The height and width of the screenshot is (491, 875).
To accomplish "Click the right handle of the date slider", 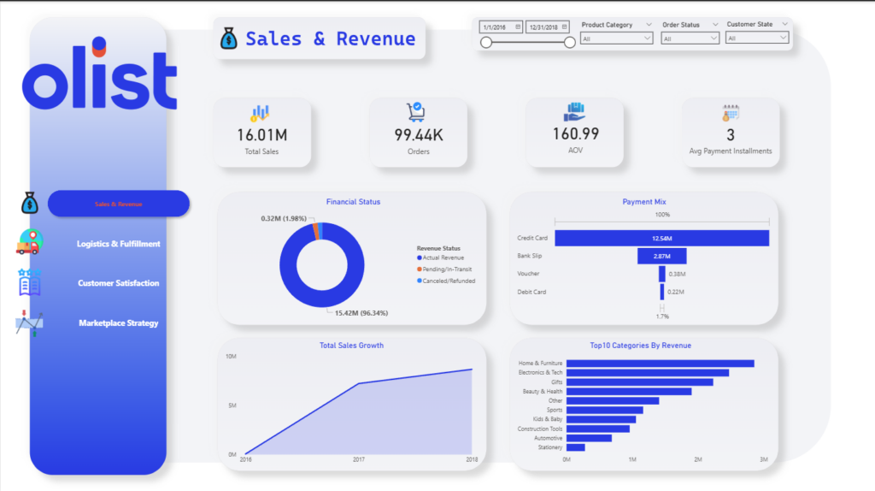I will tap(569, 43).
